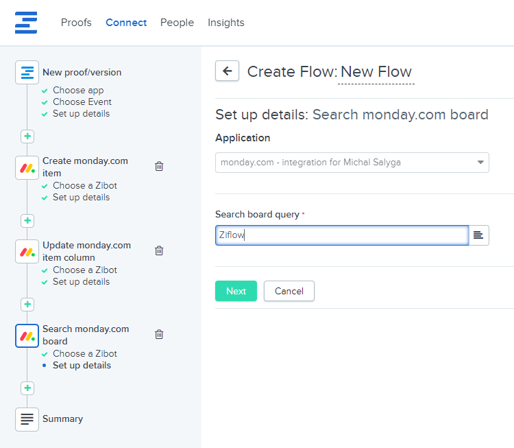Click the Create monday.com item step icon

[27, 167]
